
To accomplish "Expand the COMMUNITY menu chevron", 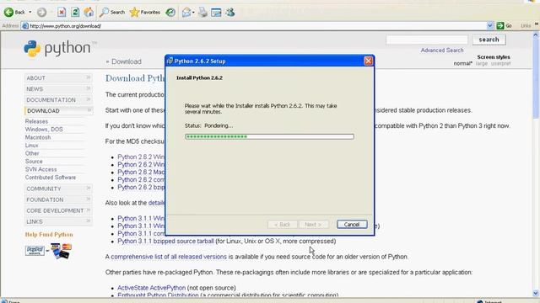I will pos(88,189).
